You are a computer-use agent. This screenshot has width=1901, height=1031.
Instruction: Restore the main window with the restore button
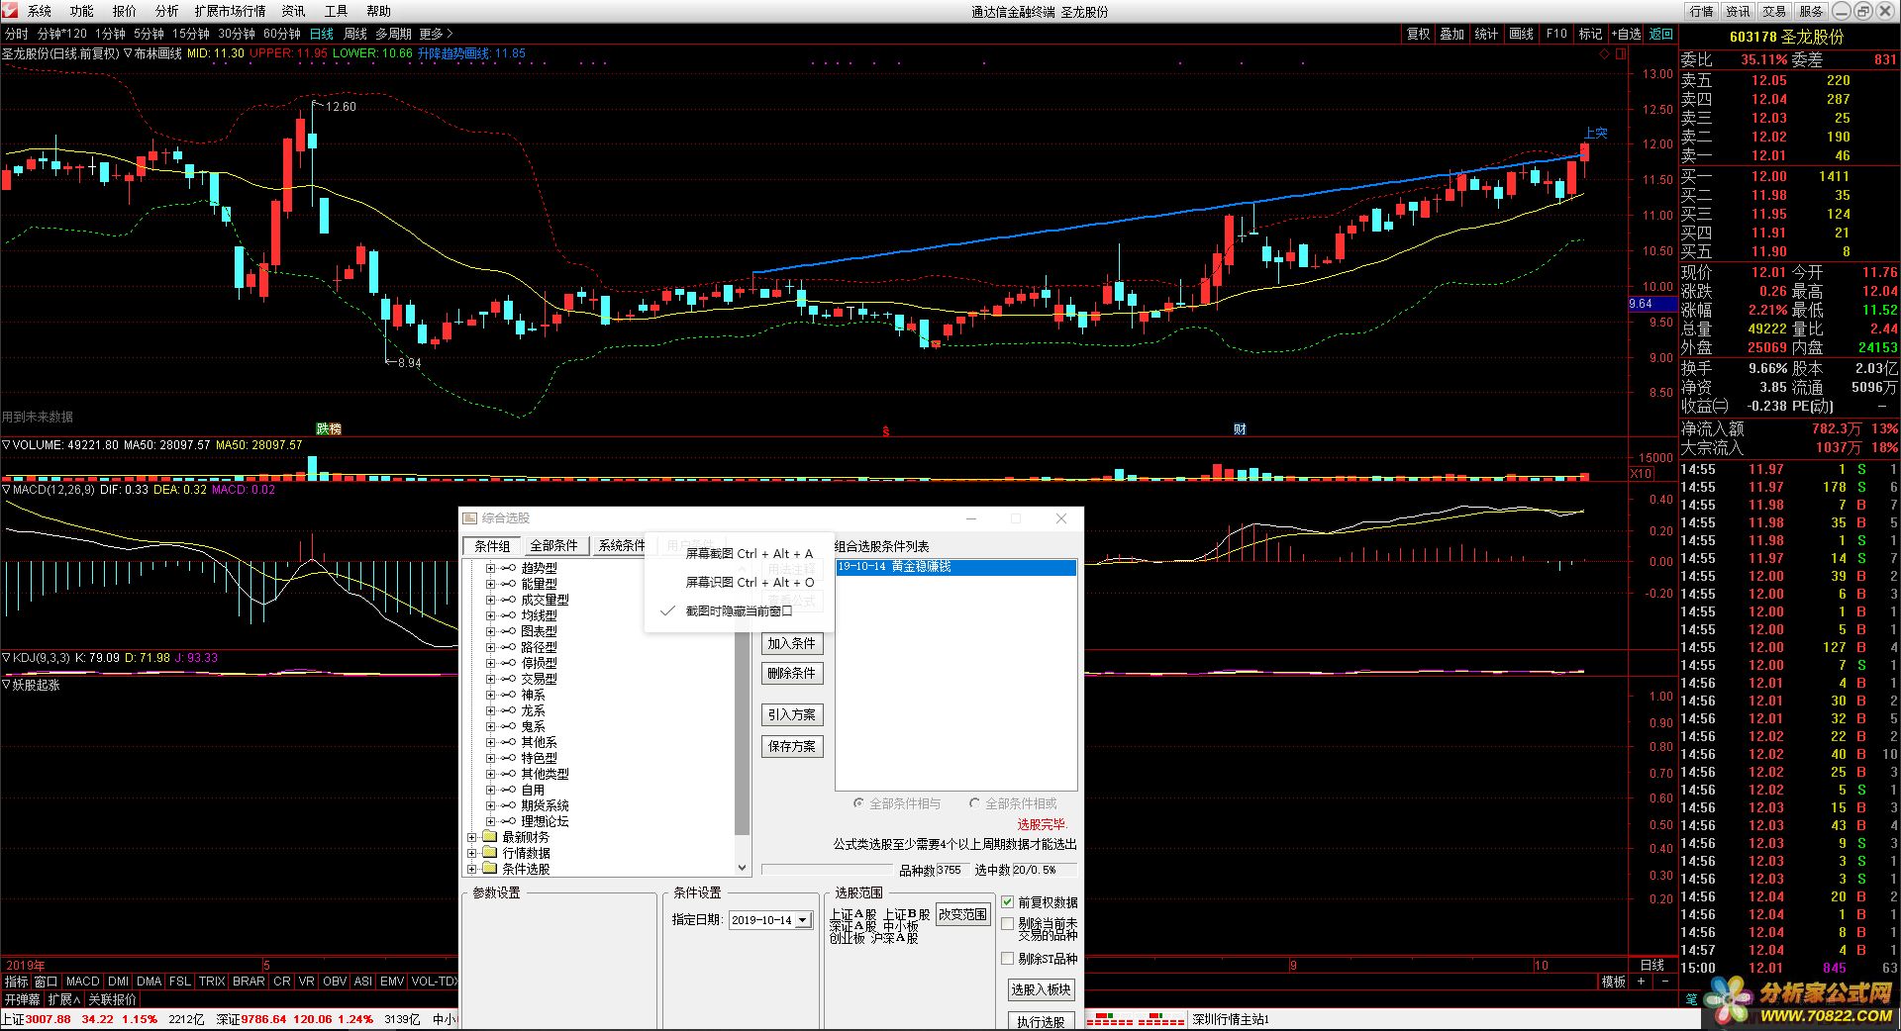tap(1862, 11)
